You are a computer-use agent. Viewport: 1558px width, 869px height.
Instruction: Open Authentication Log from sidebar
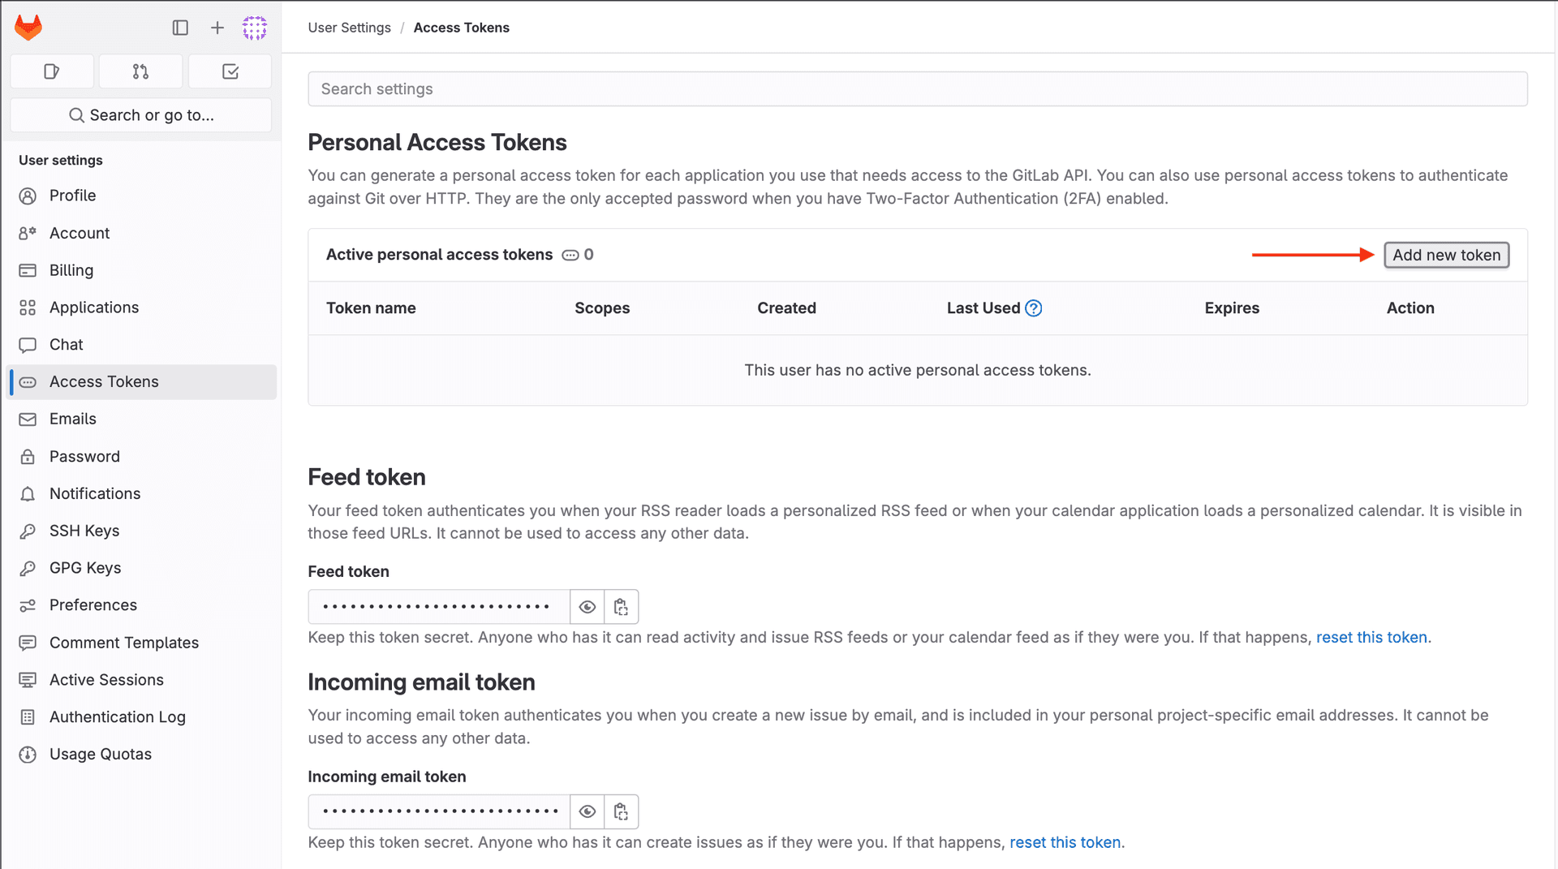point(117,716)
